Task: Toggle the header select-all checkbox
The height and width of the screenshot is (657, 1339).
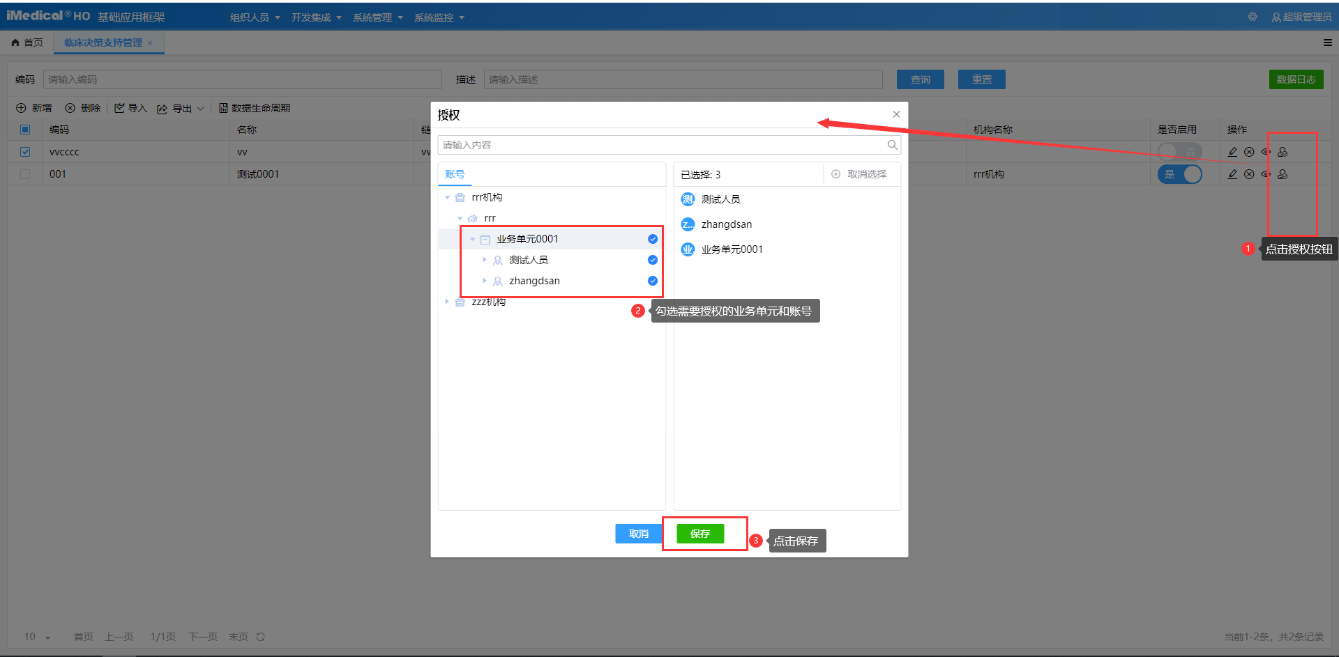Action: pyautogui.click(x=25, y=130)
